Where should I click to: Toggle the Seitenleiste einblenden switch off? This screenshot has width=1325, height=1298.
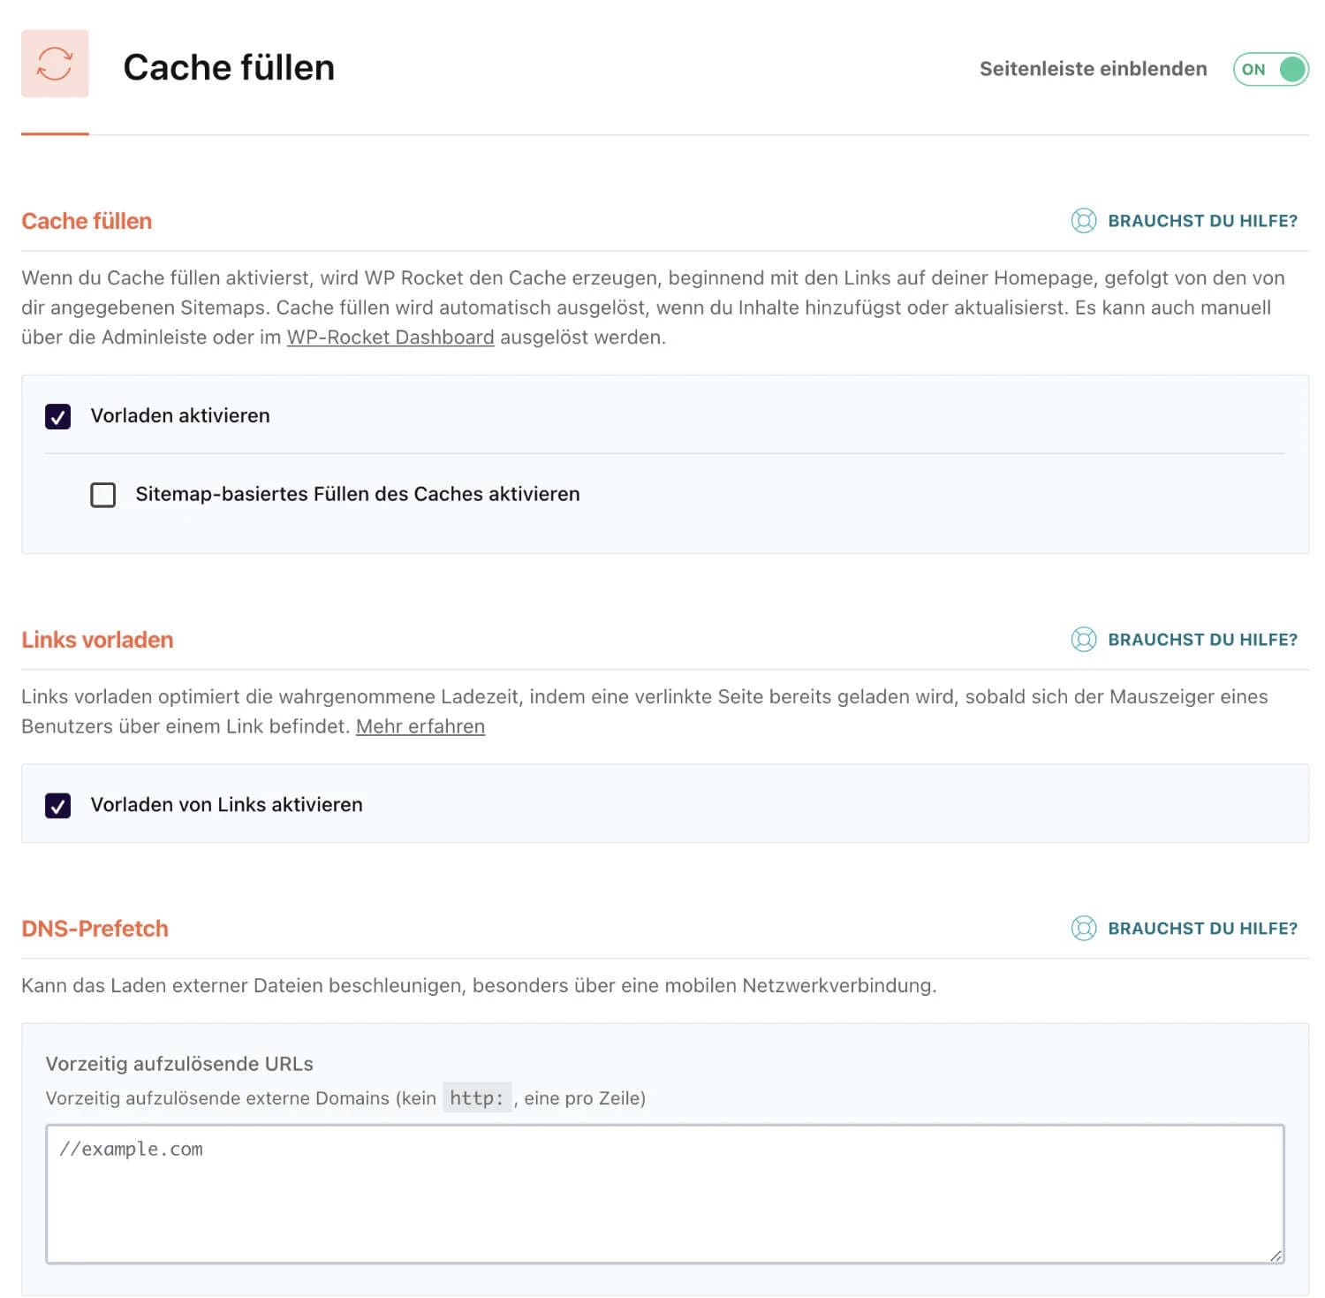point(1270,68)
